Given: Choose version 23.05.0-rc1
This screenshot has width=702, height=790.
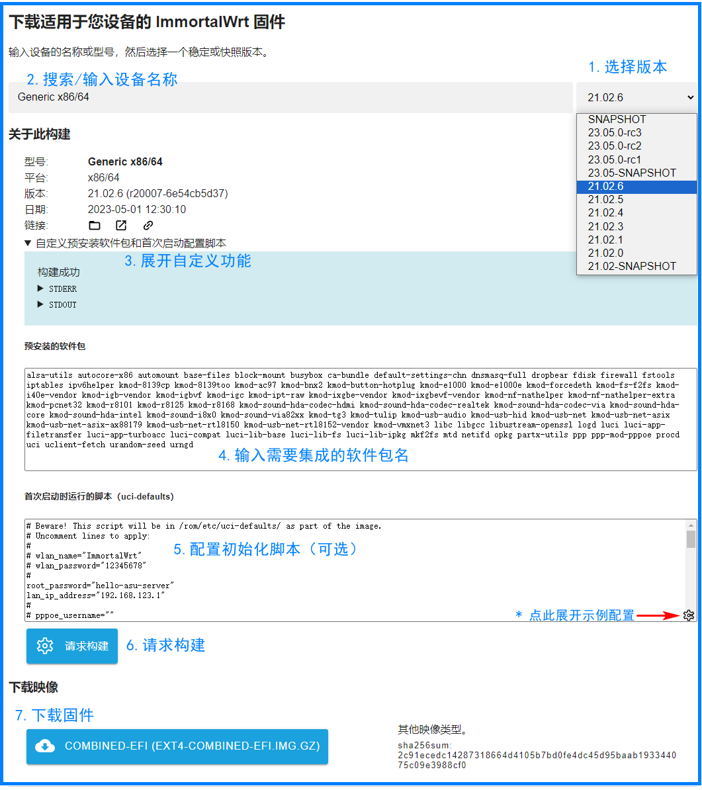Looking at the screenshot, I should click(636, 159).
